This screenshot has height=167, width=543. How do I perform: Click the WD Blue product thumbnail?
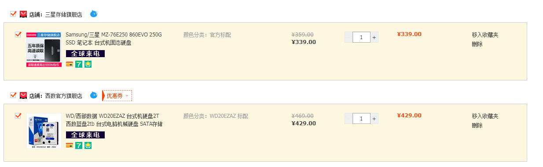pyautogui.click(x=44, y=131)
